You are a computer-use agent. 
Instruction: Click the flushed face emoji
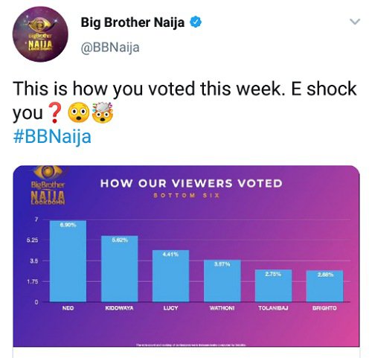point(79,112)
